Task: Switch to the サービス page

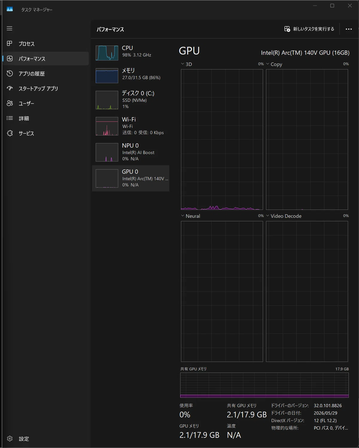Action: point(45,133)
